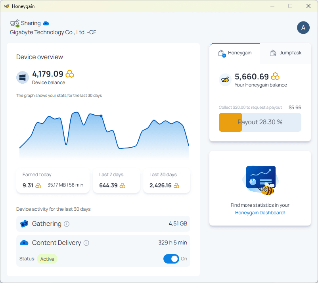Click the 4,51 GB Gathering value
The width and height of the screenshot is (318, 283).
[x=178, y=224]
